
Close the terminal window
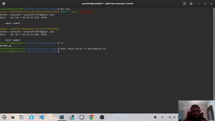pos(211,4)
